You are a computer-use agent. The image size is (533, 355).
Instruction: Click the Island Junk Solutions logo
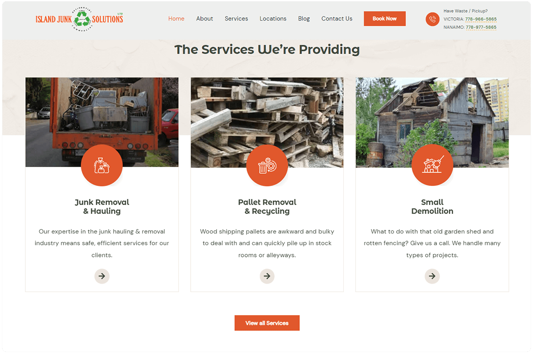[x=79, y=19]
